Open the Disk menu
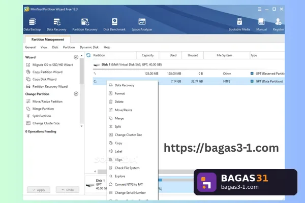Image resolution: width=305 pixels, height=203 pixels. [x=55, y=47]
